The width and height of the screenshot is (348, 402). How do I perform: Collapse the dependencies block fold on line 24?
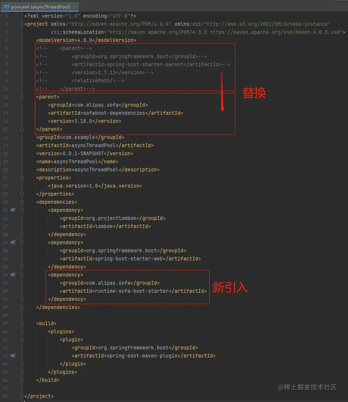(x=22, y=202)
